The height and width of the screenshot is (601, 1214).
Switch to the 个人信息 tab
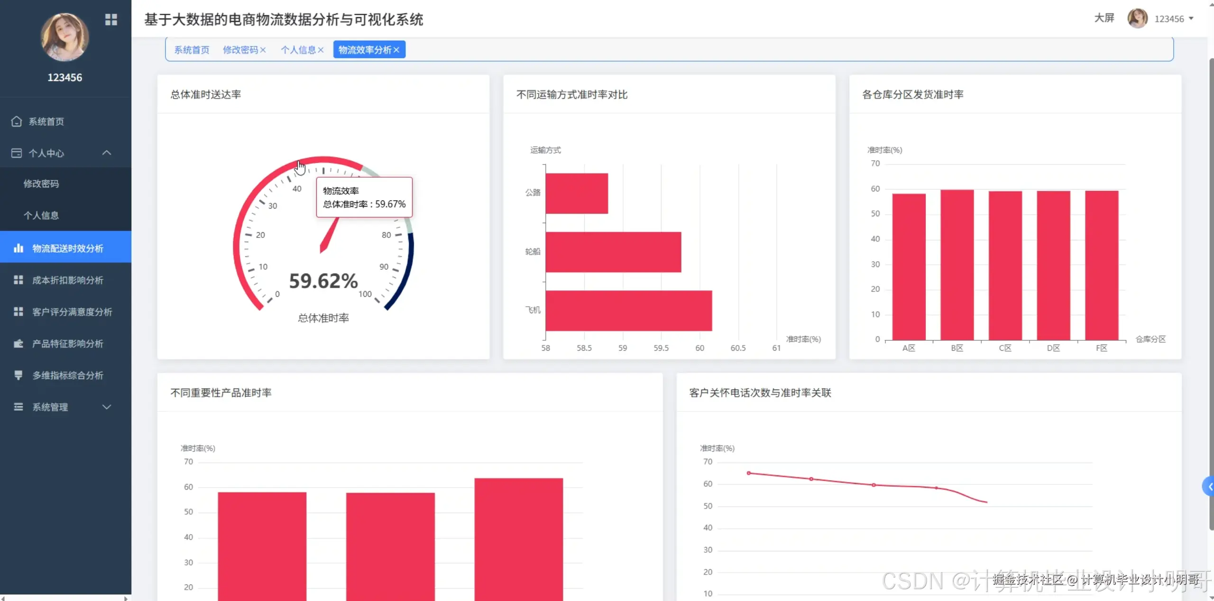[298, 50]
